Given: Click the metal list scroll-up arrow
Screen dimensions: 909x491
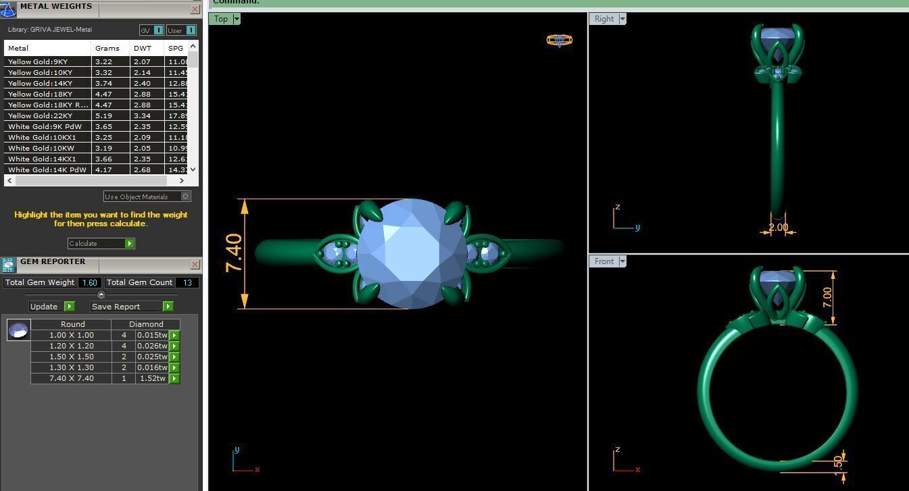Looking at the screenshot, I should 193,47.
